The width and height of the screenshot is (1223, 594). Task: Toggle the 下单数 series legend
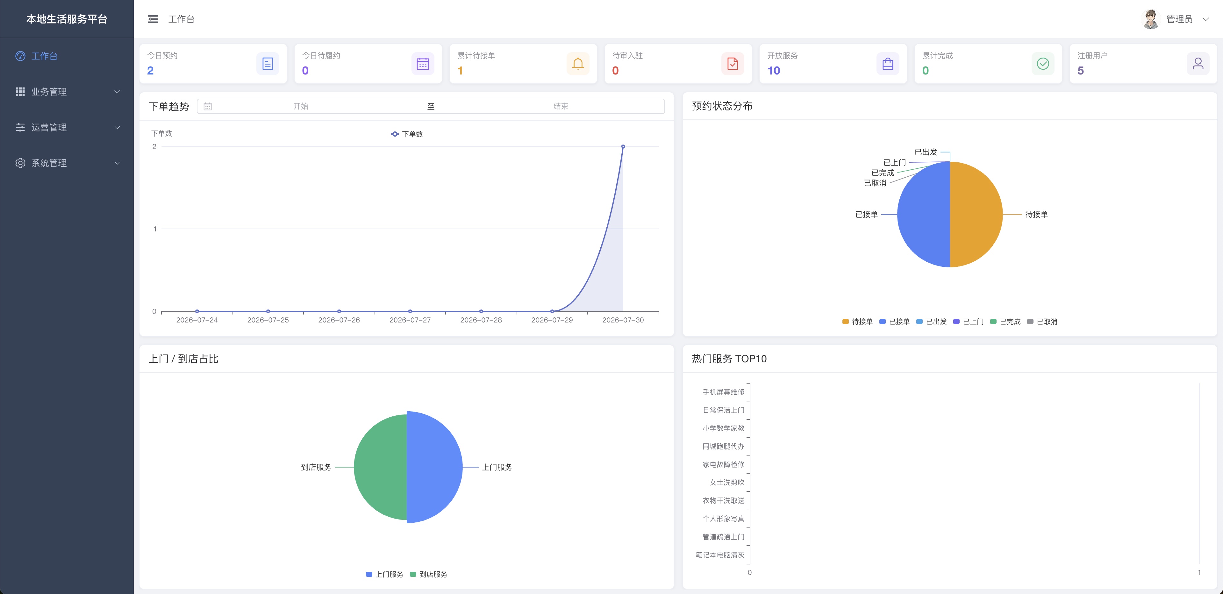[407, 134]
